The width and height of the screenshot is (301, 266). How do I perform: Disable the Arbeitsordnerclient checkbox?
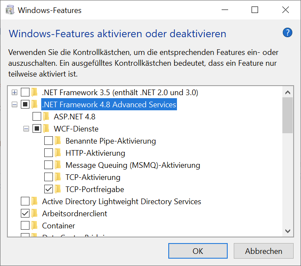click(25, 213)
